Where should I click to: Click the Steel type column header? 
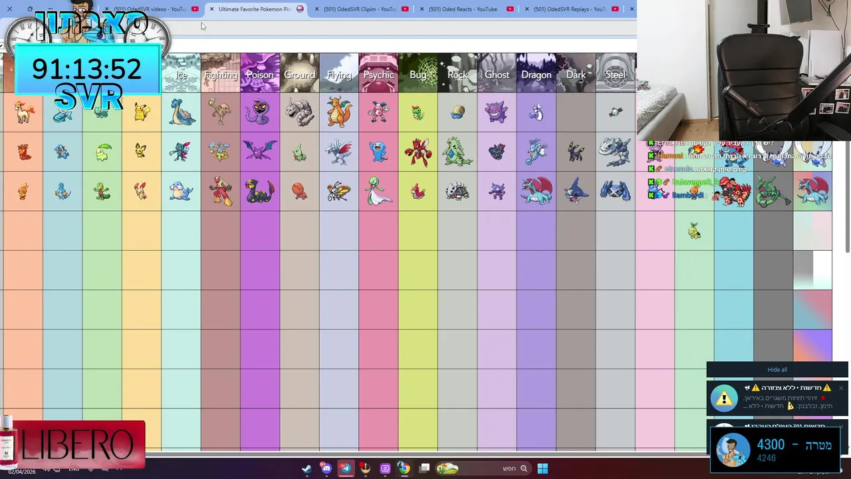pyautogui.click(x=615, y=73)
